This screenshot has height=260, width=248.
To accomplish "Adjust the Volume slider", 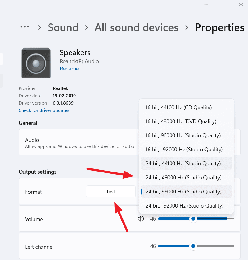I will pyautogui.click(x=193, y=218).
